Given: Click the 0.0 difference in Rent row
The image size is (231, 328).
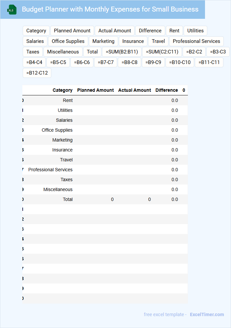Looking at the screenshot, I should click(x=175, y=100).
